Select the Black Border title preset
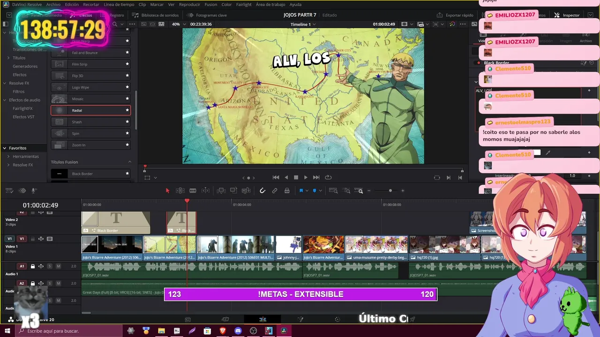The width and height of the screenshot is (600, 337). point(90,174)
